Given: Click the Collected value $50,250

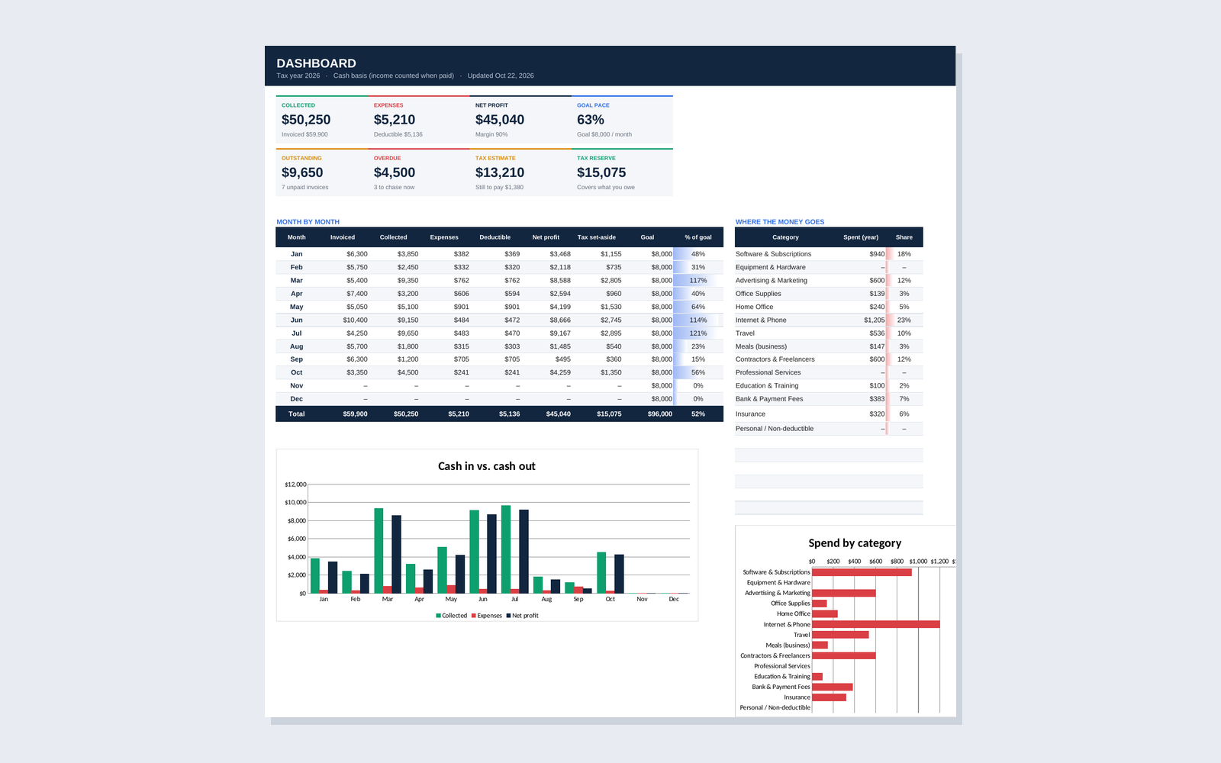Looking at the screenshot, I should [x=306, y=120].
